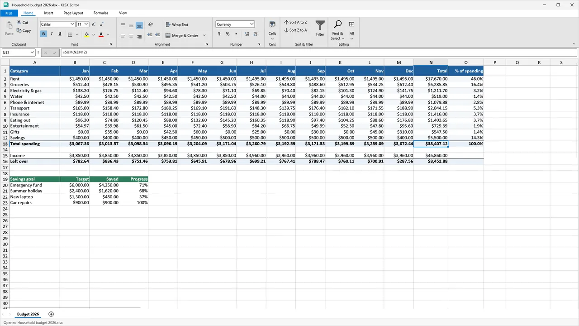The height and width of the screenshot is (326, 579).
Task: Toggle Bold formatting
Action: point(43,34)
